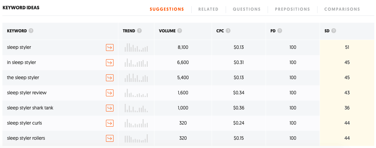Click help icon beside KEYWORD header
Screen dimensions: 376x148
[31, 31]
